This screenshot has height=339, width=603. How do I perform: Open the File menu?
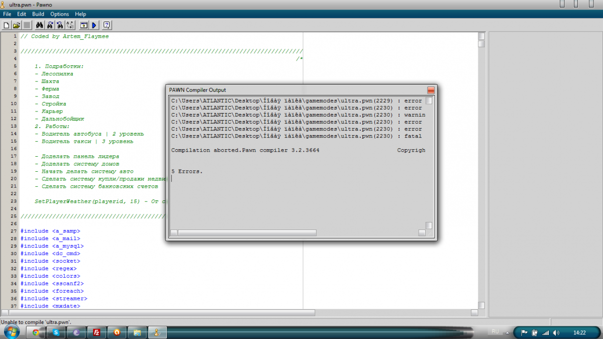pos(7,14)
